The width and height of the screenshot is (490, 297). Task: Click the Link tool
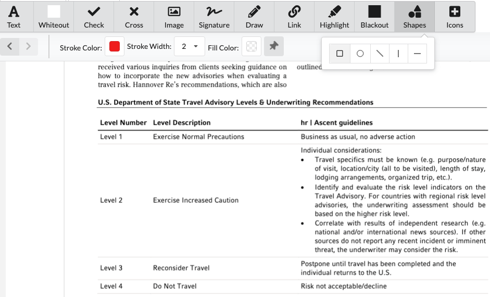click(294, 17)
